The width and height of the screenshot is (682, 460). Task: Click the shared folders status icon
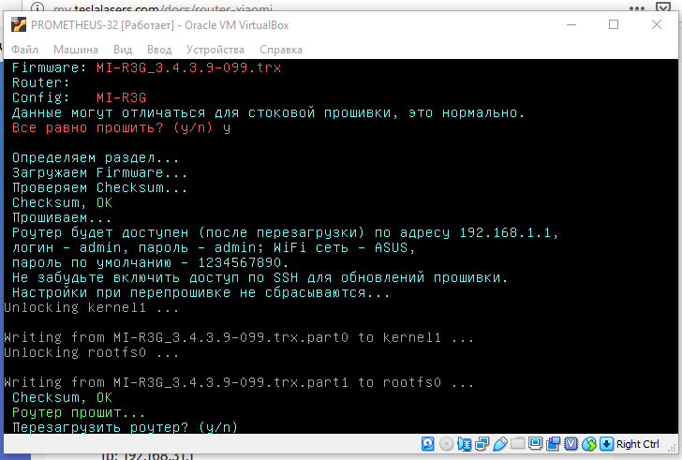point(517,444)
